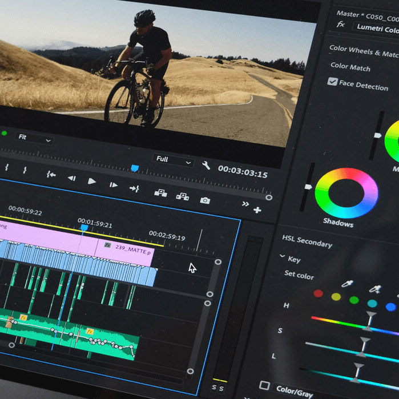This screenshot has width=399, height=399.
Task: Select the add-color eyedropper with plus
Action: click(x=375, y=289)
